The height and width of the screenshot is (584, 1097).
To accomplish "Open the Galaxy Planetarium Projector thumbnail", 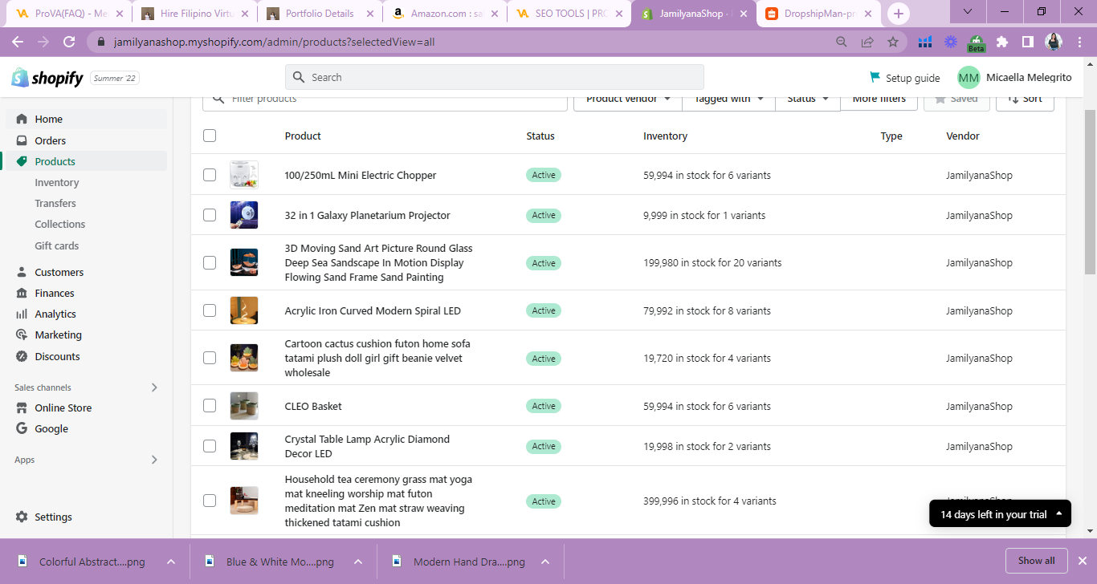I will [244, 215].
